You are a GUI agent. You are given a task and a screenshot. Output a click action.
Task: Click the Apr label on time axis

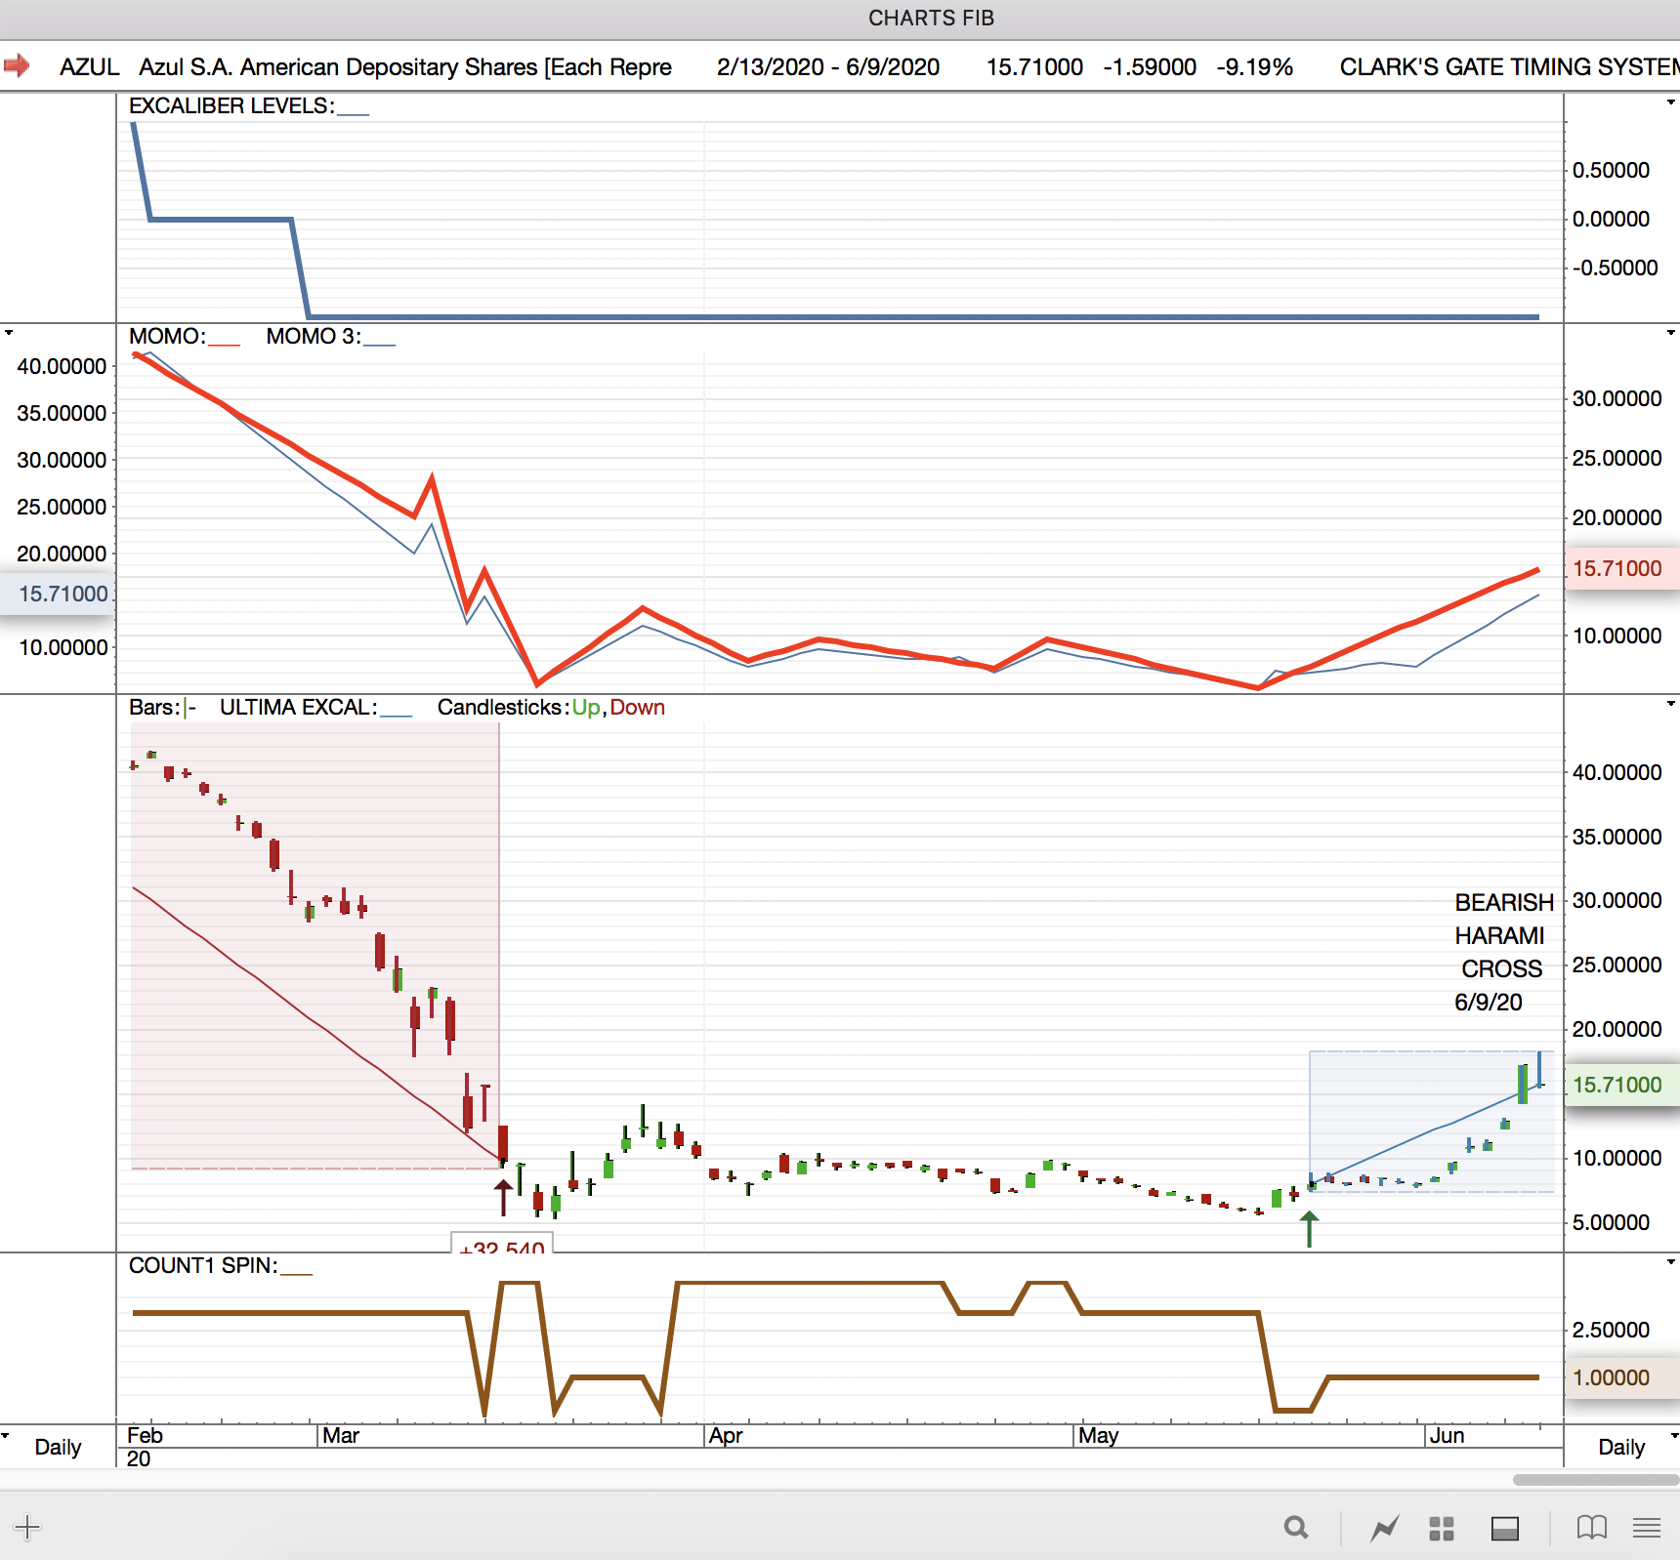tap(726, 1435)
